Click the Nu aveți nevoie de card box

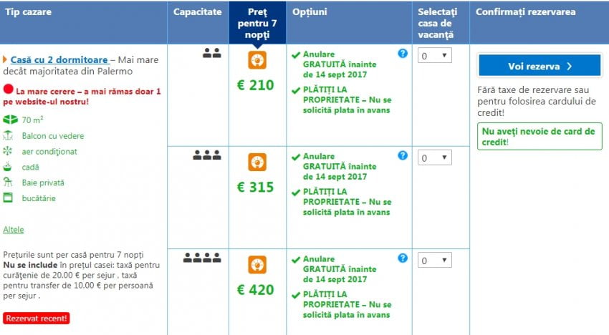[x=539, y=137]
